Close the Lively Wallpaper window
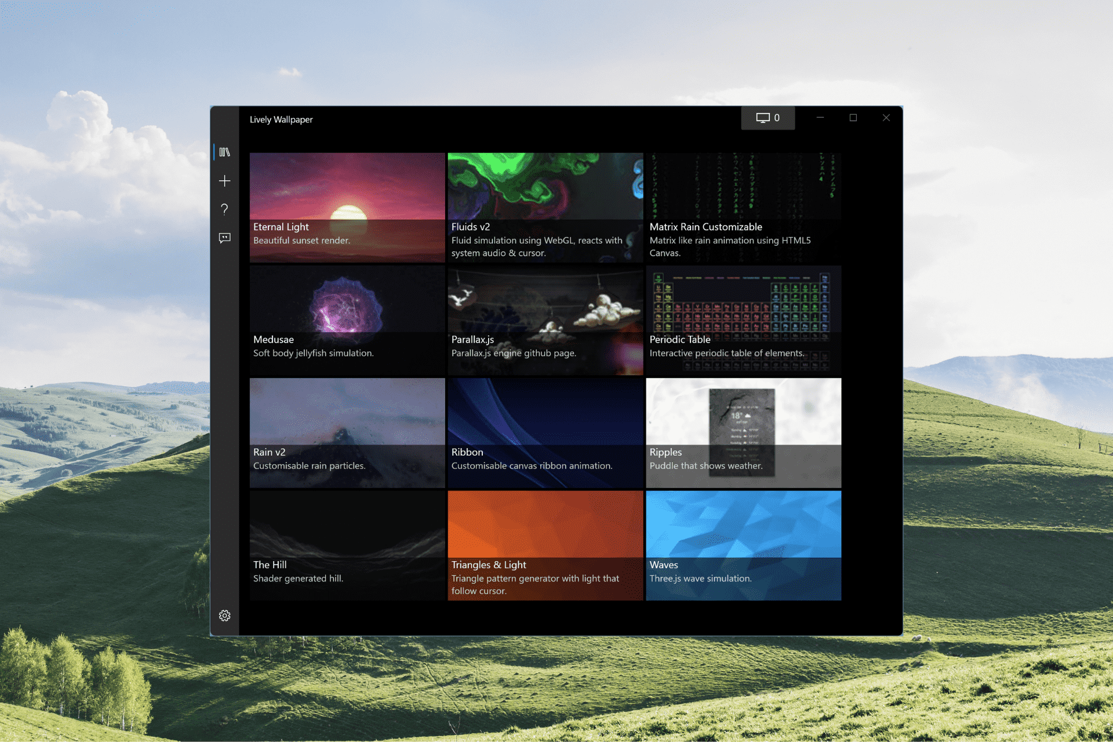The height and width of the screenshot is (742, 1113). pyautogui.click(x=886, y=118)
